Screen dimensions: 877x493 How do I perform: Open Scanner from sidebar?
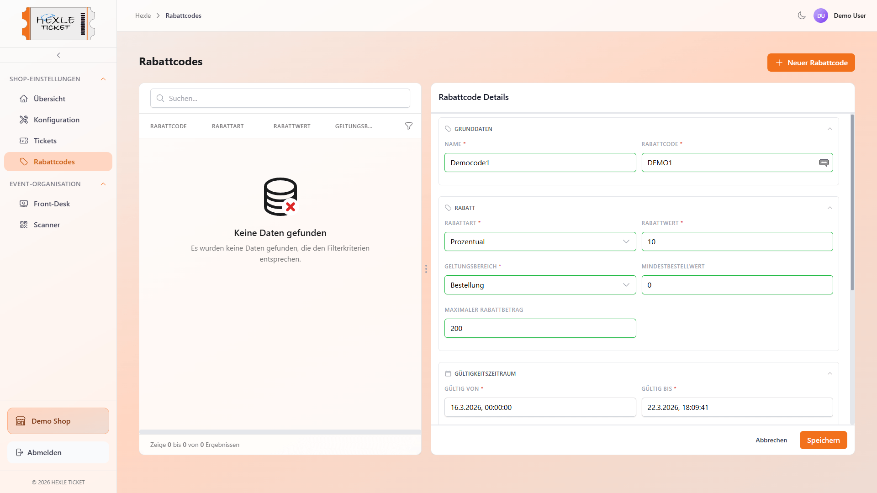pyautogui.click(x=47, y=225)
